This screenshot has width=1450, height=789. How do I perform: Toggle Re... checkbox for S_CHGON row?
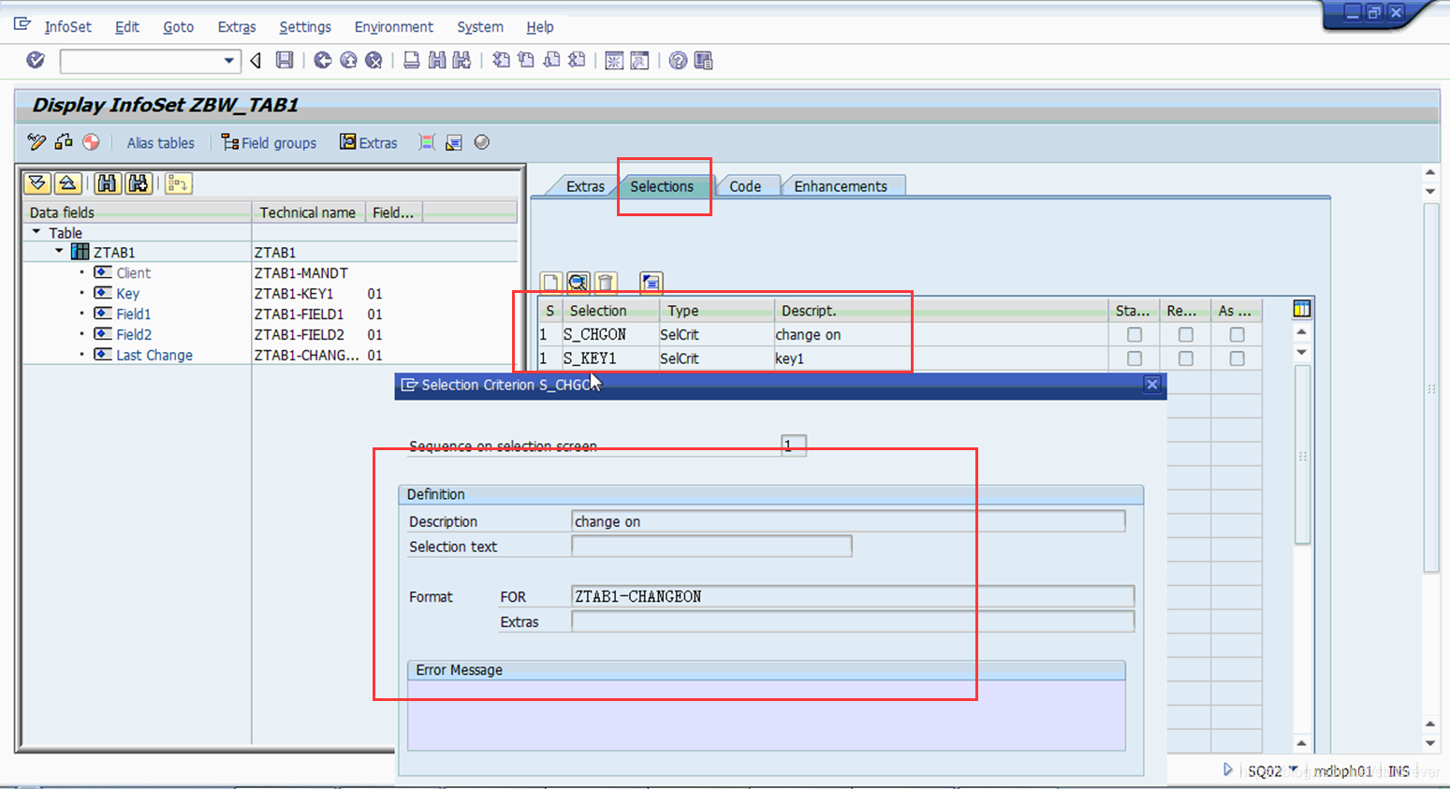click(1186, 334)
